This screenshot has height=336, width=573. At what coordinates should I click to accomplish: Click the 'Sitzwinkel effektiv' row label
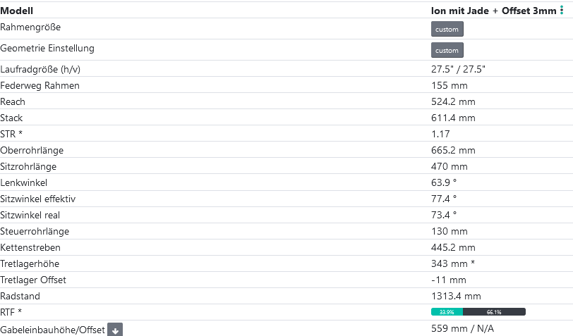click(x=38, y=199)
